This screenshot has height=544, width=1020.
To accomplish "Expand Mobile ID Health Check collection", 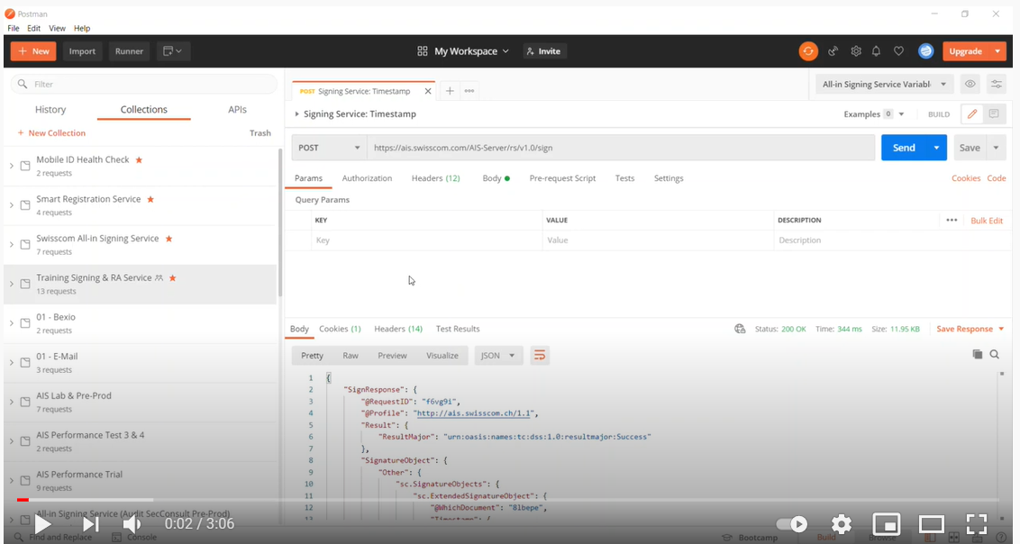I will [12, 167].
